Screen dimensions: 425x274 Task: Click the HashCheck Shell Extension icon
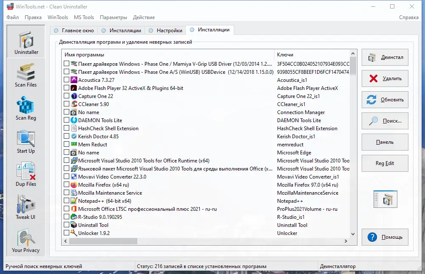[x=74, y=128]
